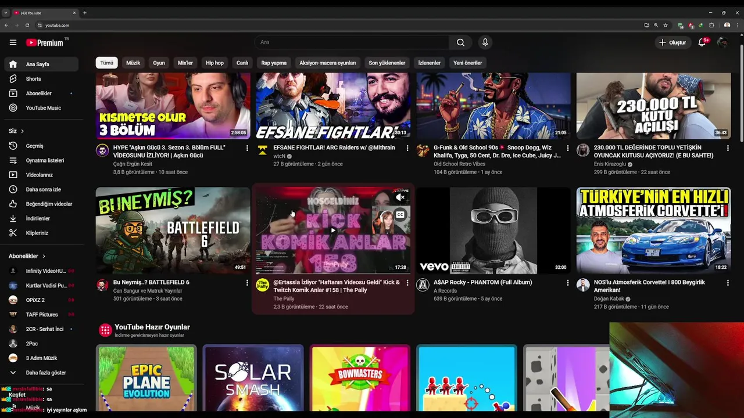Unmute the Kick Komik Anlar preview
Viewport: 744px width, 418px height.
click(x=400, y=198)
